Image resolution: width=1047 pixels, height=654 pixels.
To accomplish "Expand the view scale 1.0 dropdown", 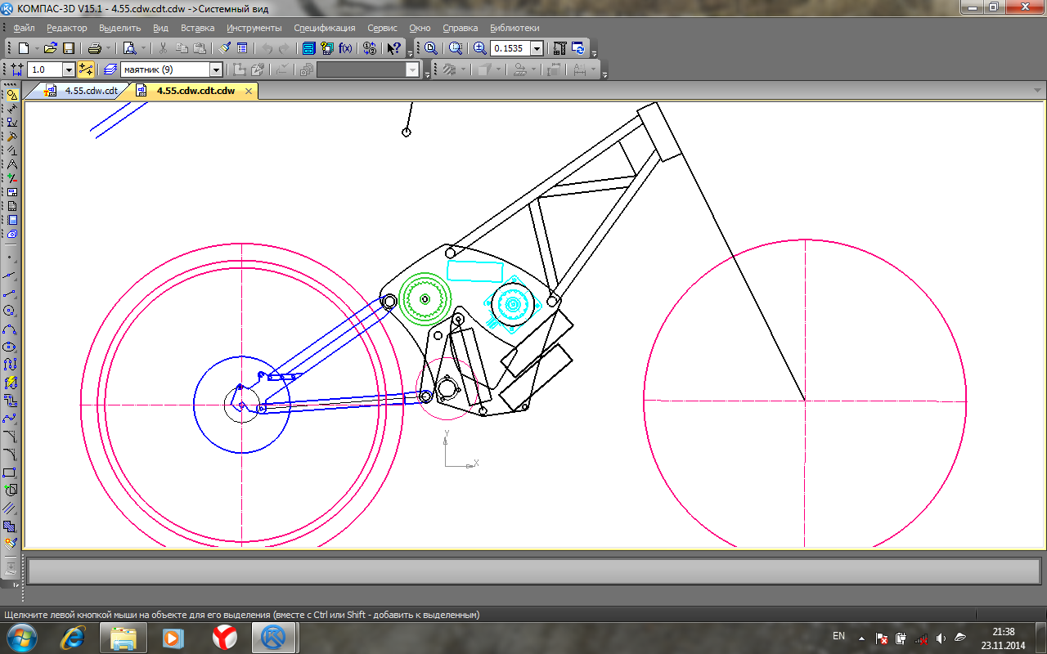I will click(69, 69).
